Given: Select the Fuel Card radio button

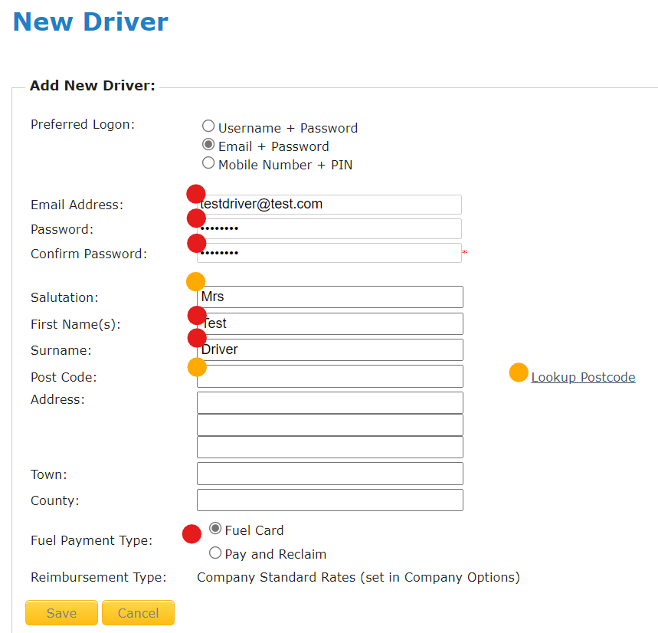Looking at the screenshot, I should coord(215,529).
